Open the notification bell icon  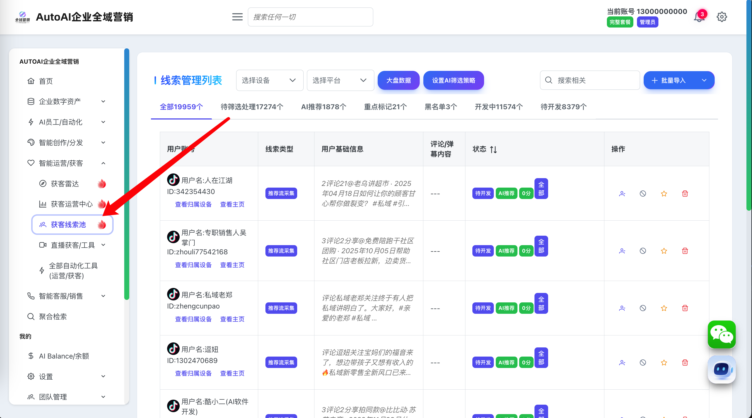point(699,17)
